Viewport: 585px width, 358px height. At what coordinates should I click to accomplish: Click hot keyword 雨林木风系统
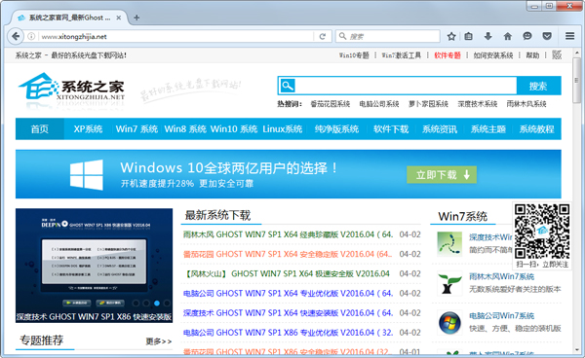(x=526, y=104)
